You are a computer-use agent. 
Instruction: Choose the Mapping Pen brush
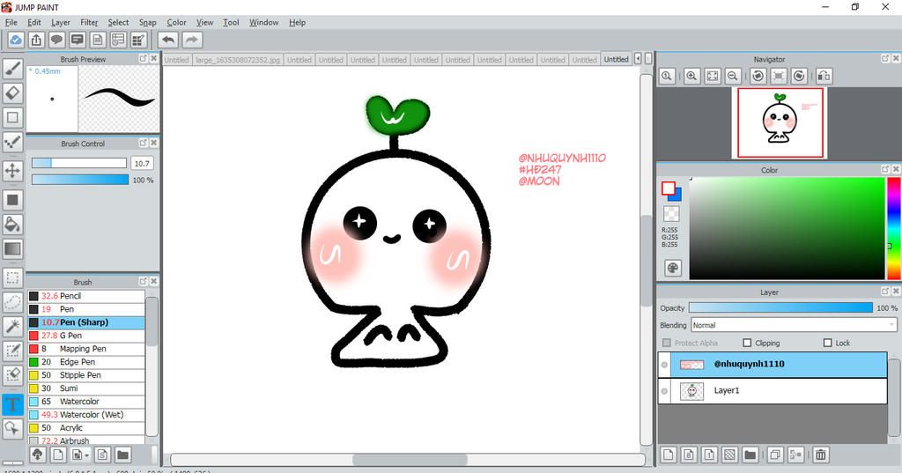click(x=85, y=349)
